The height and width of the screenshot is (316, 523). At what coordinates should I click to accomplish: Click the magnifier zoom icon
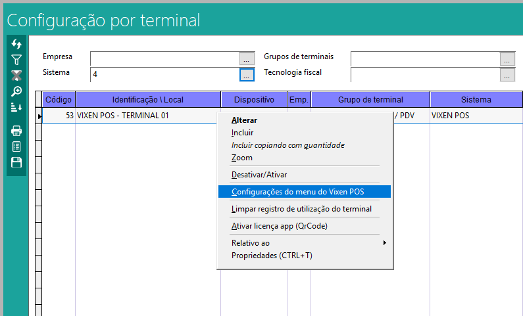17,91
